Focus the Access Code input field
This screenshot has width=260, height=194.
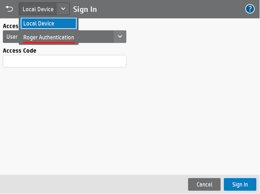click(64, 61)
